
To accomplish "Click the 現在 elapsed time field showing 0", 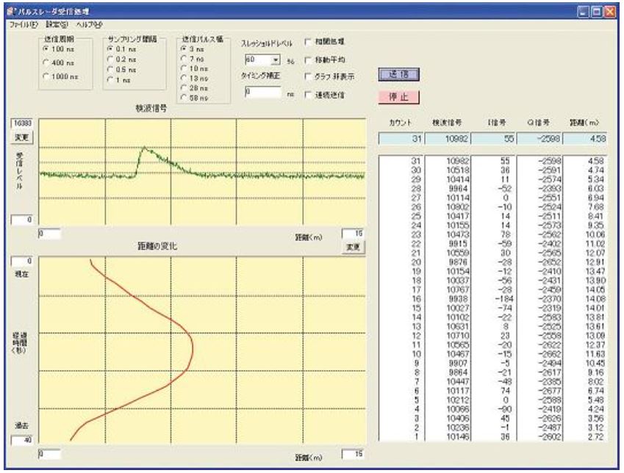I will click(x=22, y=261).
